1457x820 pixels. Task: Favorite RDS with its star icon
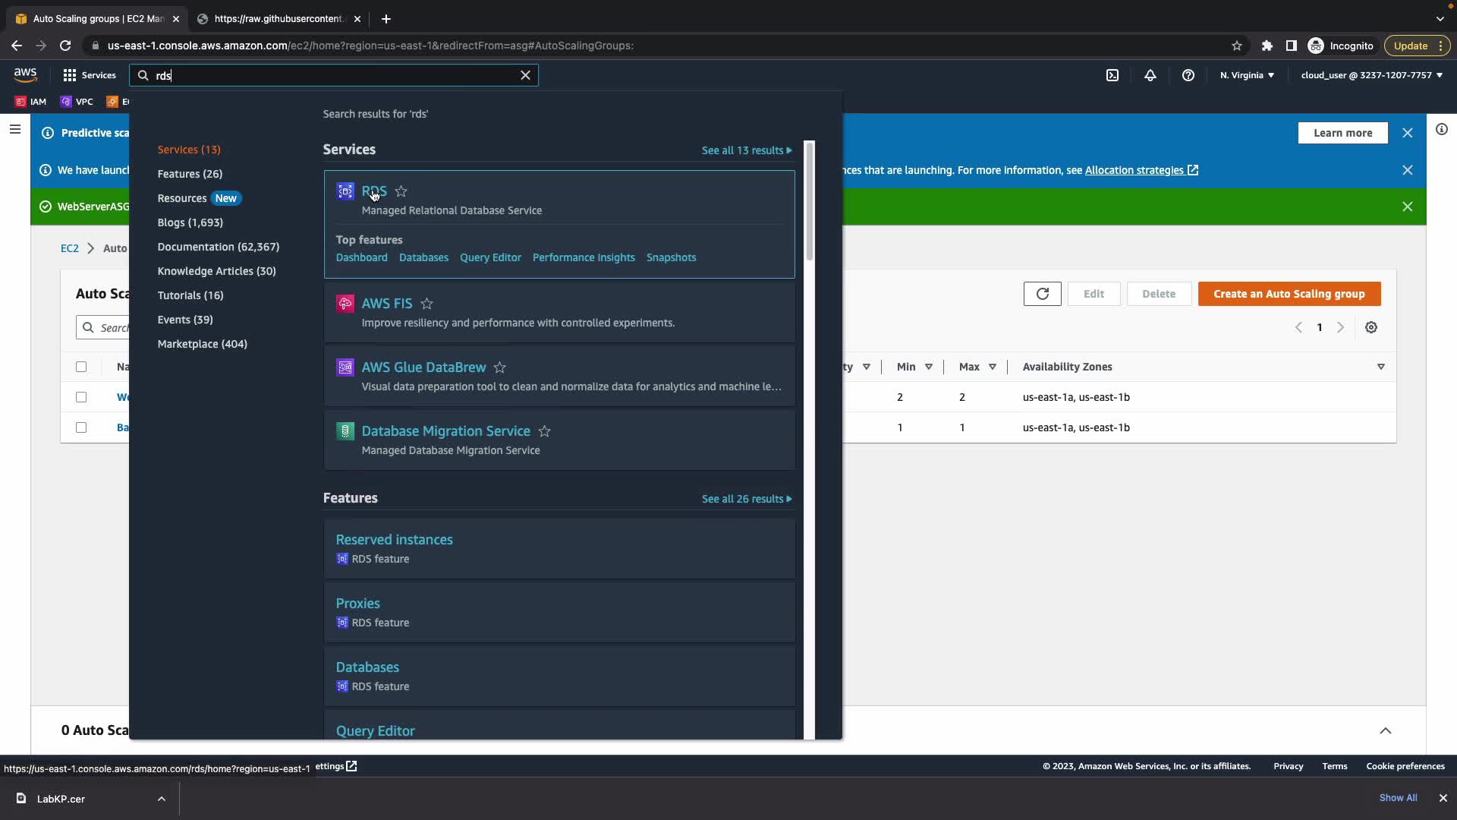click(401, 191)
